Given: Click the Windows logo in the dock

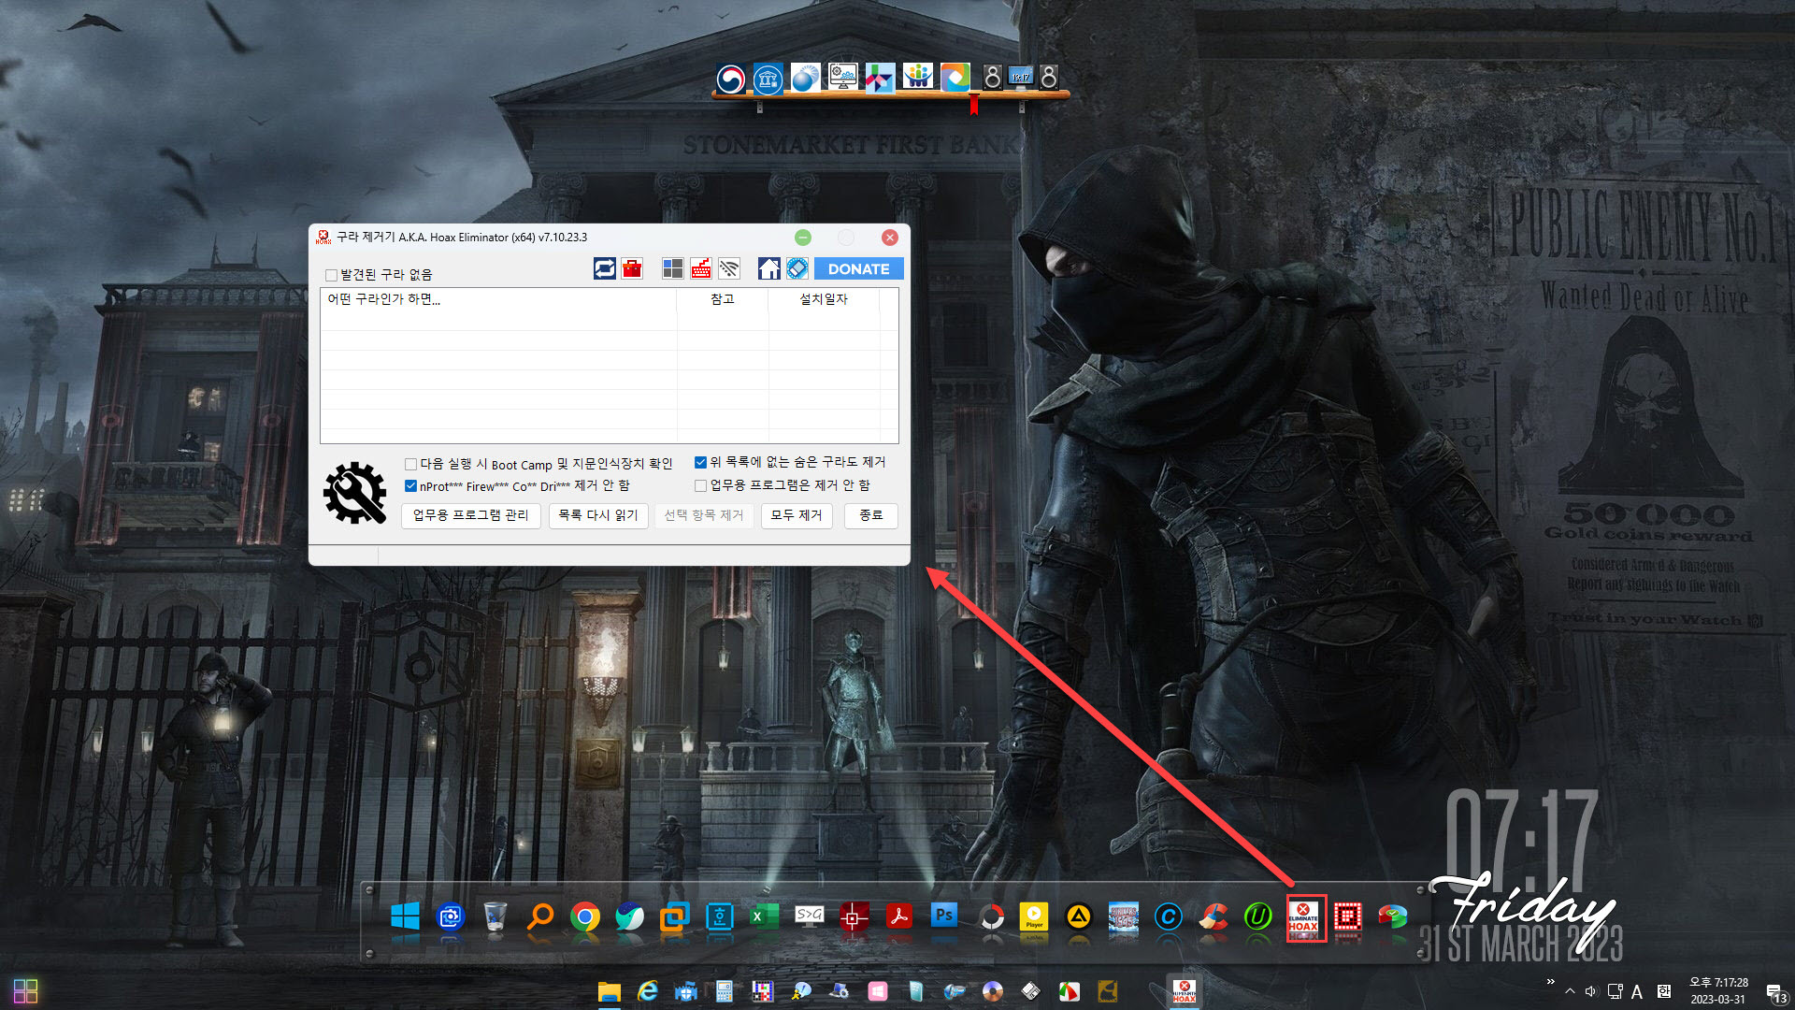Looking at the screenshot, I should [405, 916].
